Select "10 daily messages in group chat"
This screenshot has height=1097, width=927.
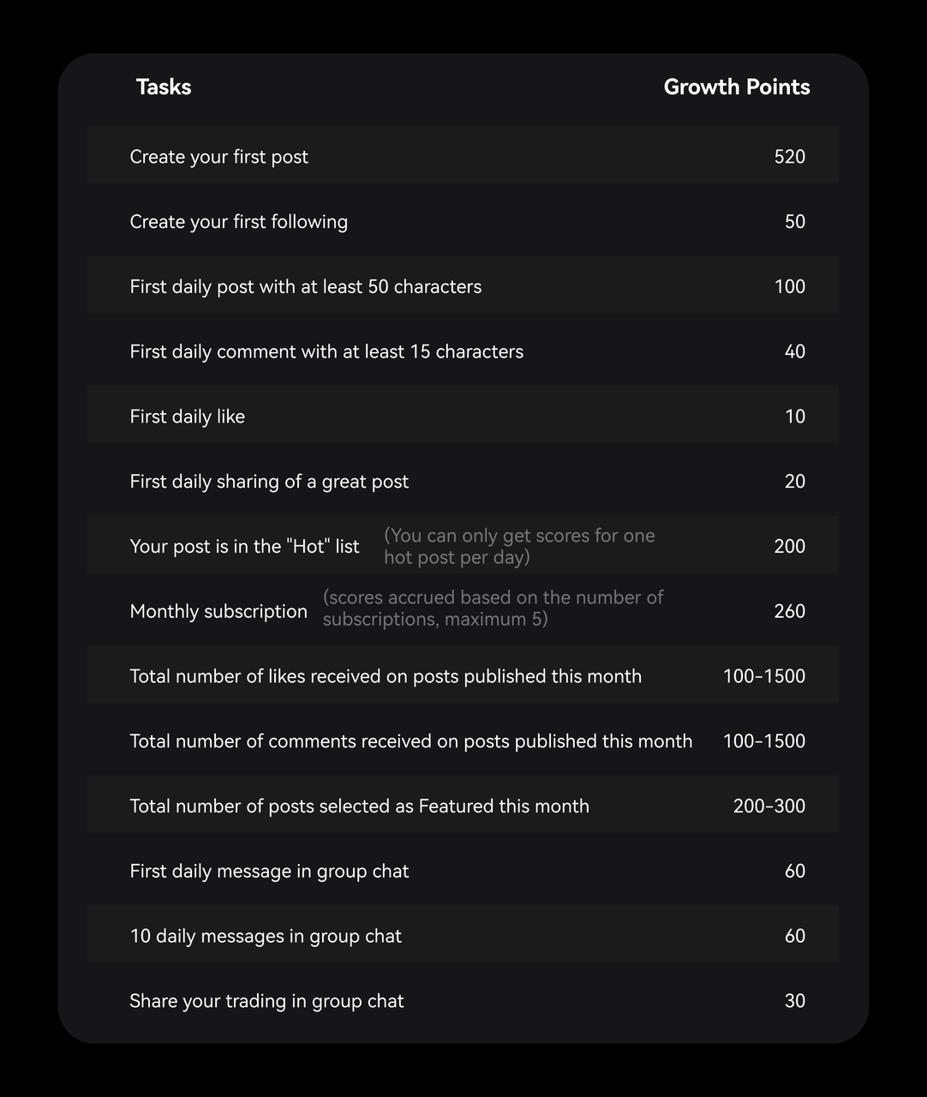[x=266, y=937]
